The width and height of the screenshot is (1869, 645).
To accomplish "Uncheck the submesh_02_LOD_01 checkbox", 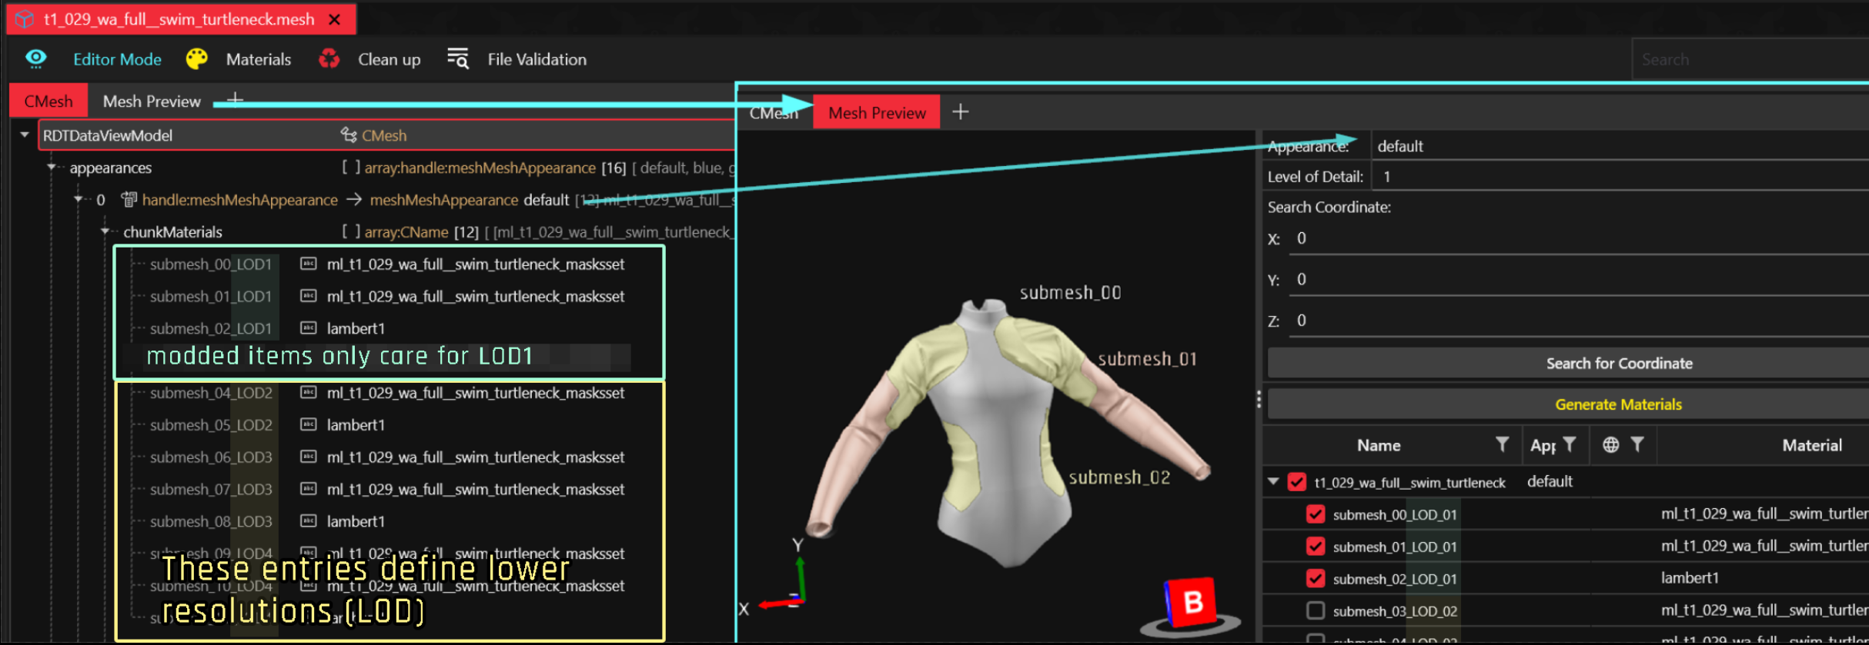I will click(x=1316, y=579).
